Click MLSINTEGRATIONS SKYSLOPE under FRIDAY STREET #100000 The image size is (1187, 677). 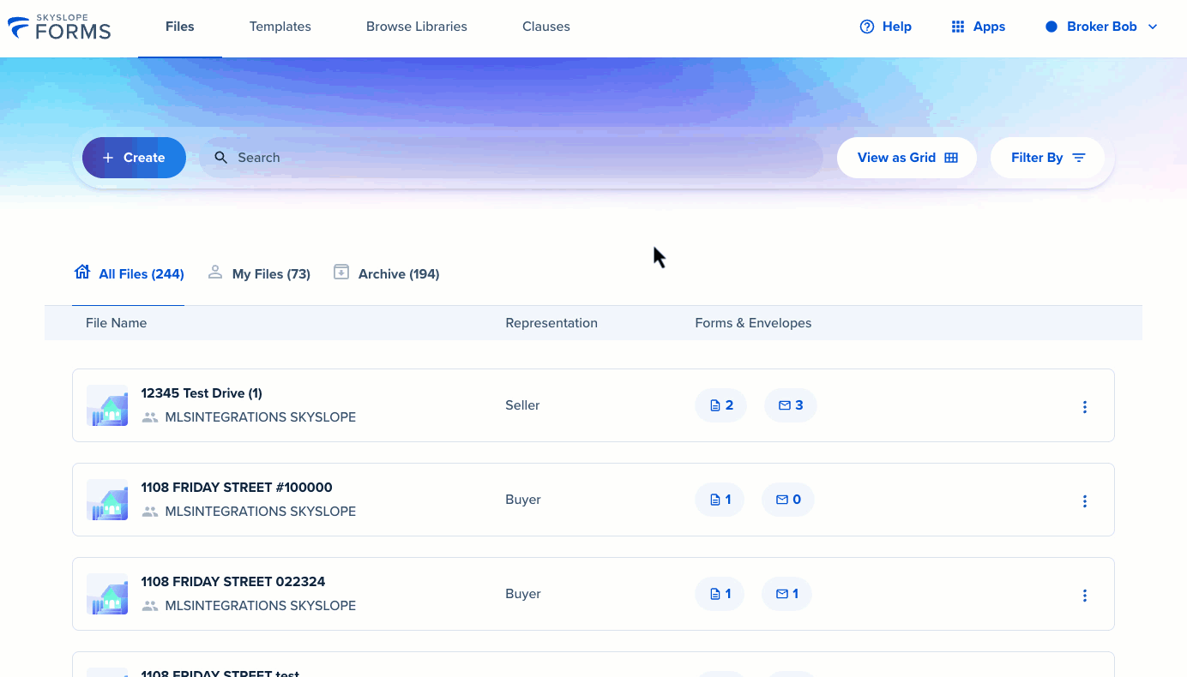pyautogui.click(x=261, y=512)
